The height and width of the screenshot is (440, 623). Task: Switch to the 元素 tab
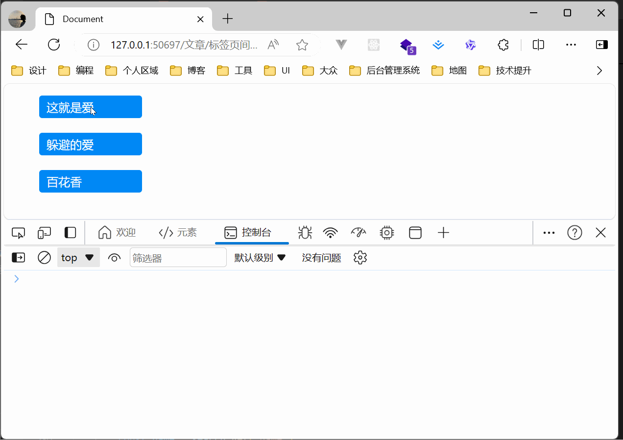pos(178,233)
